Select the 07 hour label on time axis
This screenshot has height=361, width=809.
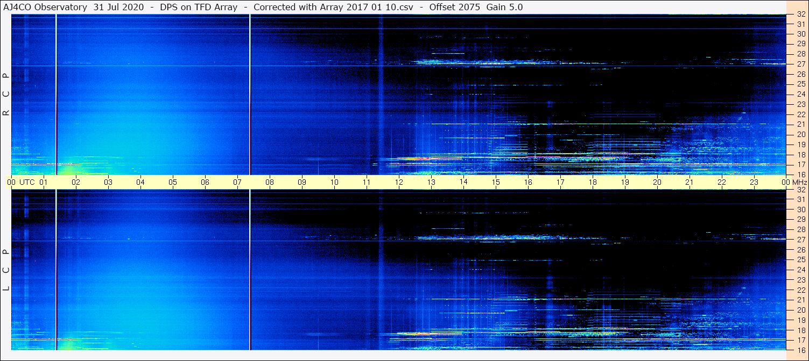coord(237,182)
